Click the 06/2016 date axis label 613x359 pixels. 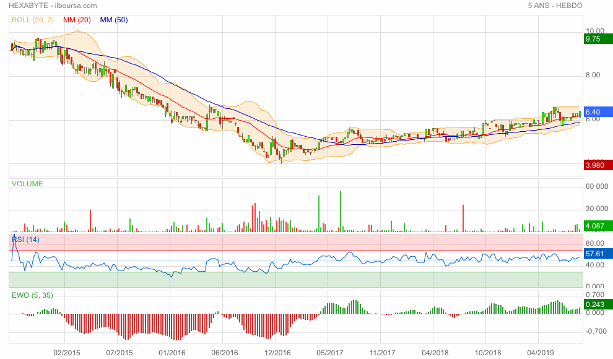224,353
